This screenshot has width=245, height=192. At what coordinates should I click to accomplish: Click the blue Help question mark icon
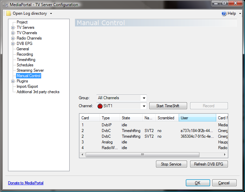pos(224,13)
